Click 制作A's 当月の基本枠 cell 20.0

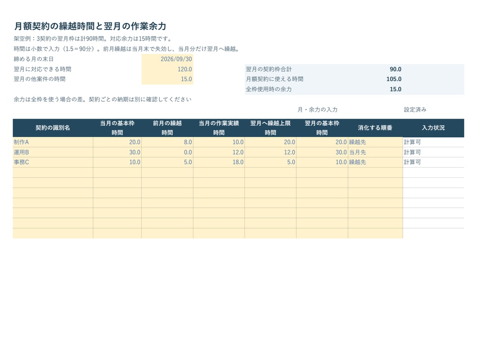(117, 142)
